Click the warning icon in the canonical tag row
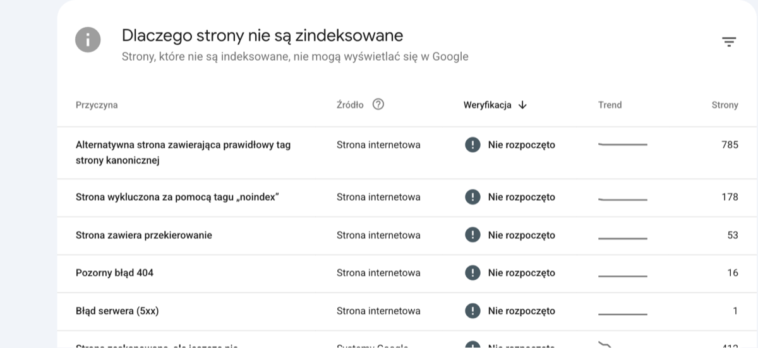 472,145
